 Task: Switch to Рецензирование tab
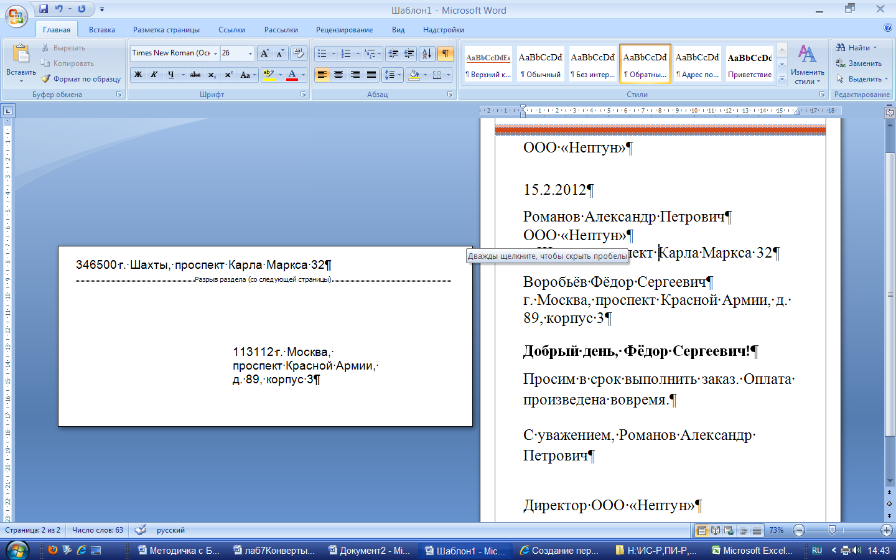(x=344, y=29)
